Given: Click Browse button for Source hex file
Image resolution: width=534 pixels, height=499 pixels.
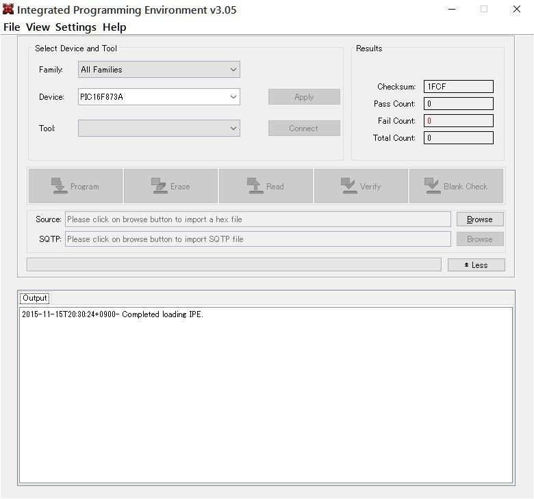Looking at the screenshot, I should click(480, 219).
